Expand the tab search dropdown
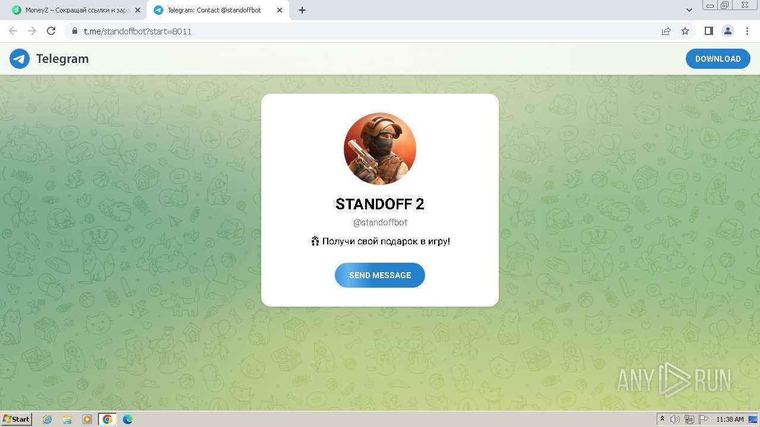The height and width of the screenshot is (427, 760). coord(689,10)
